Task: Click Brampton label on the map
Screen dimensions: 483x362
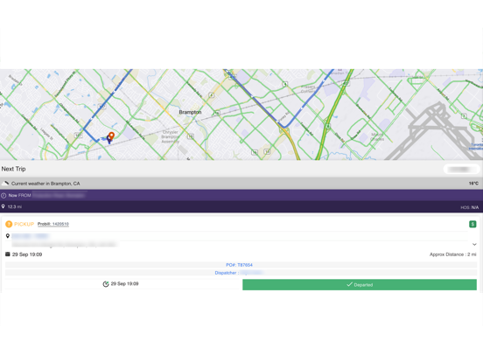Action: 190,112
